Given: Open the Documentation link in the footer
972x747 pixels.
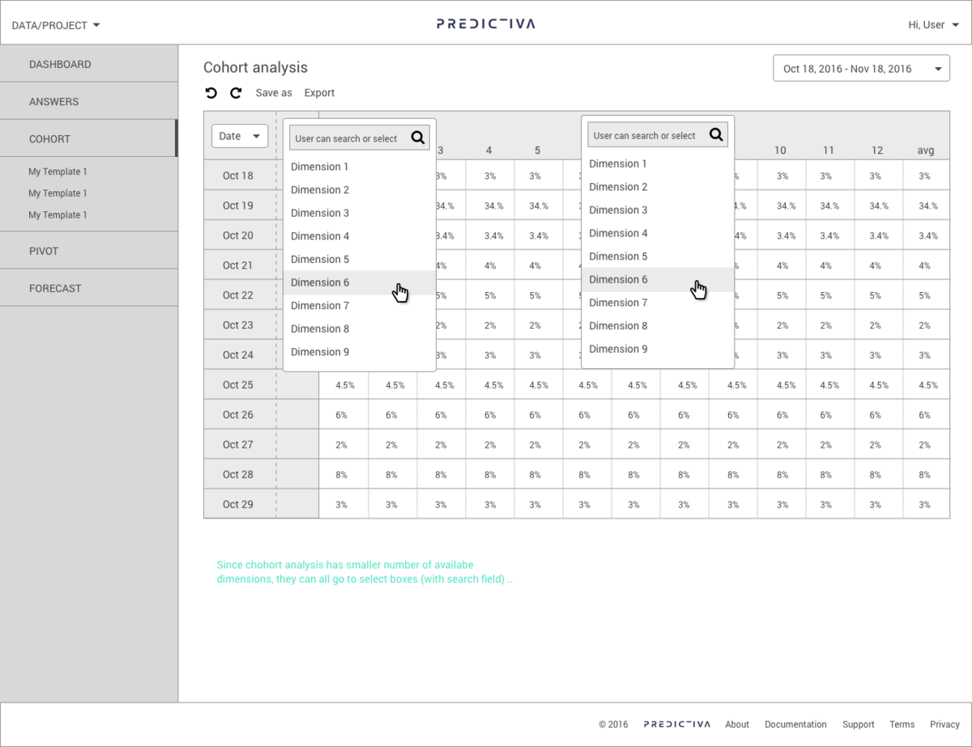Looking at the screenshot, I should 795,724.
